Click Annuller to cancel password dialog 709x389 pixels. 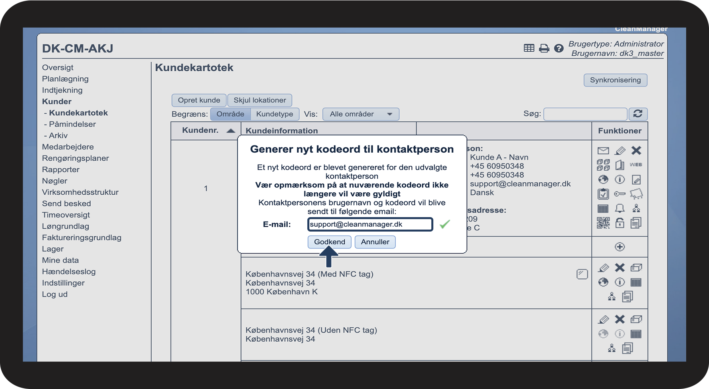point(375,242)
